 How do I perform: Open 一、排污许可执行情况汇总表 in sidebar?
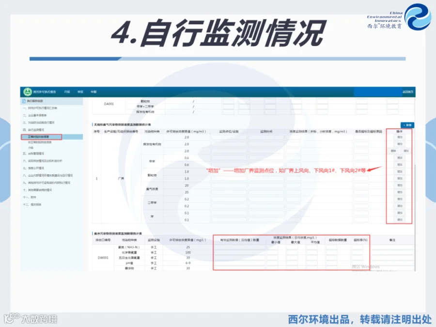click(x=40, y=108)
